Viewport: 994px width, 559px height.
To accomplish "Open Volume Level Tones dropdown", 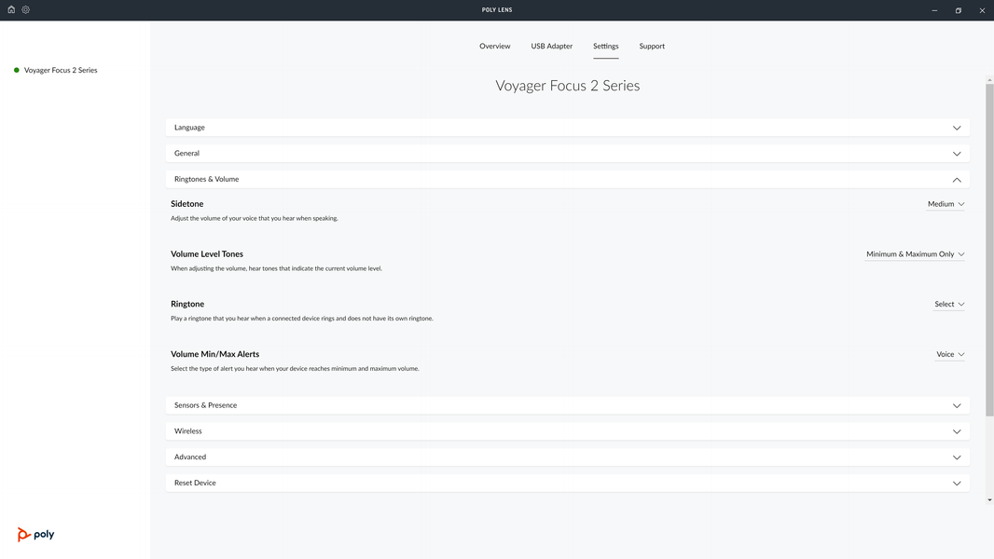I will (915, 253).
